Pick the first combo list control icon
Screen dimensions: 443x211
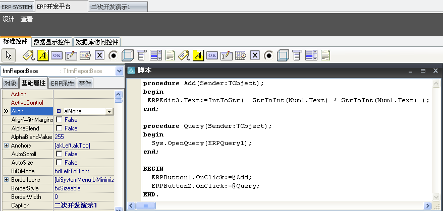141,55
